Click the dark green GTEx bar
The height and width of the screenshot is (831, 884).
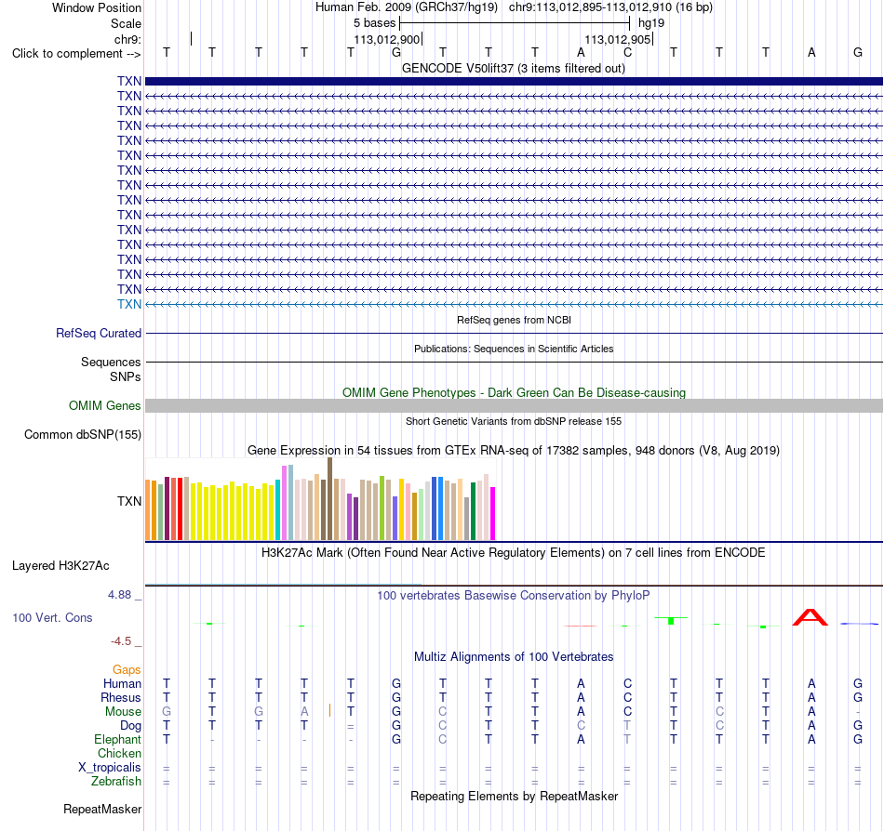(x=473, y=511)
